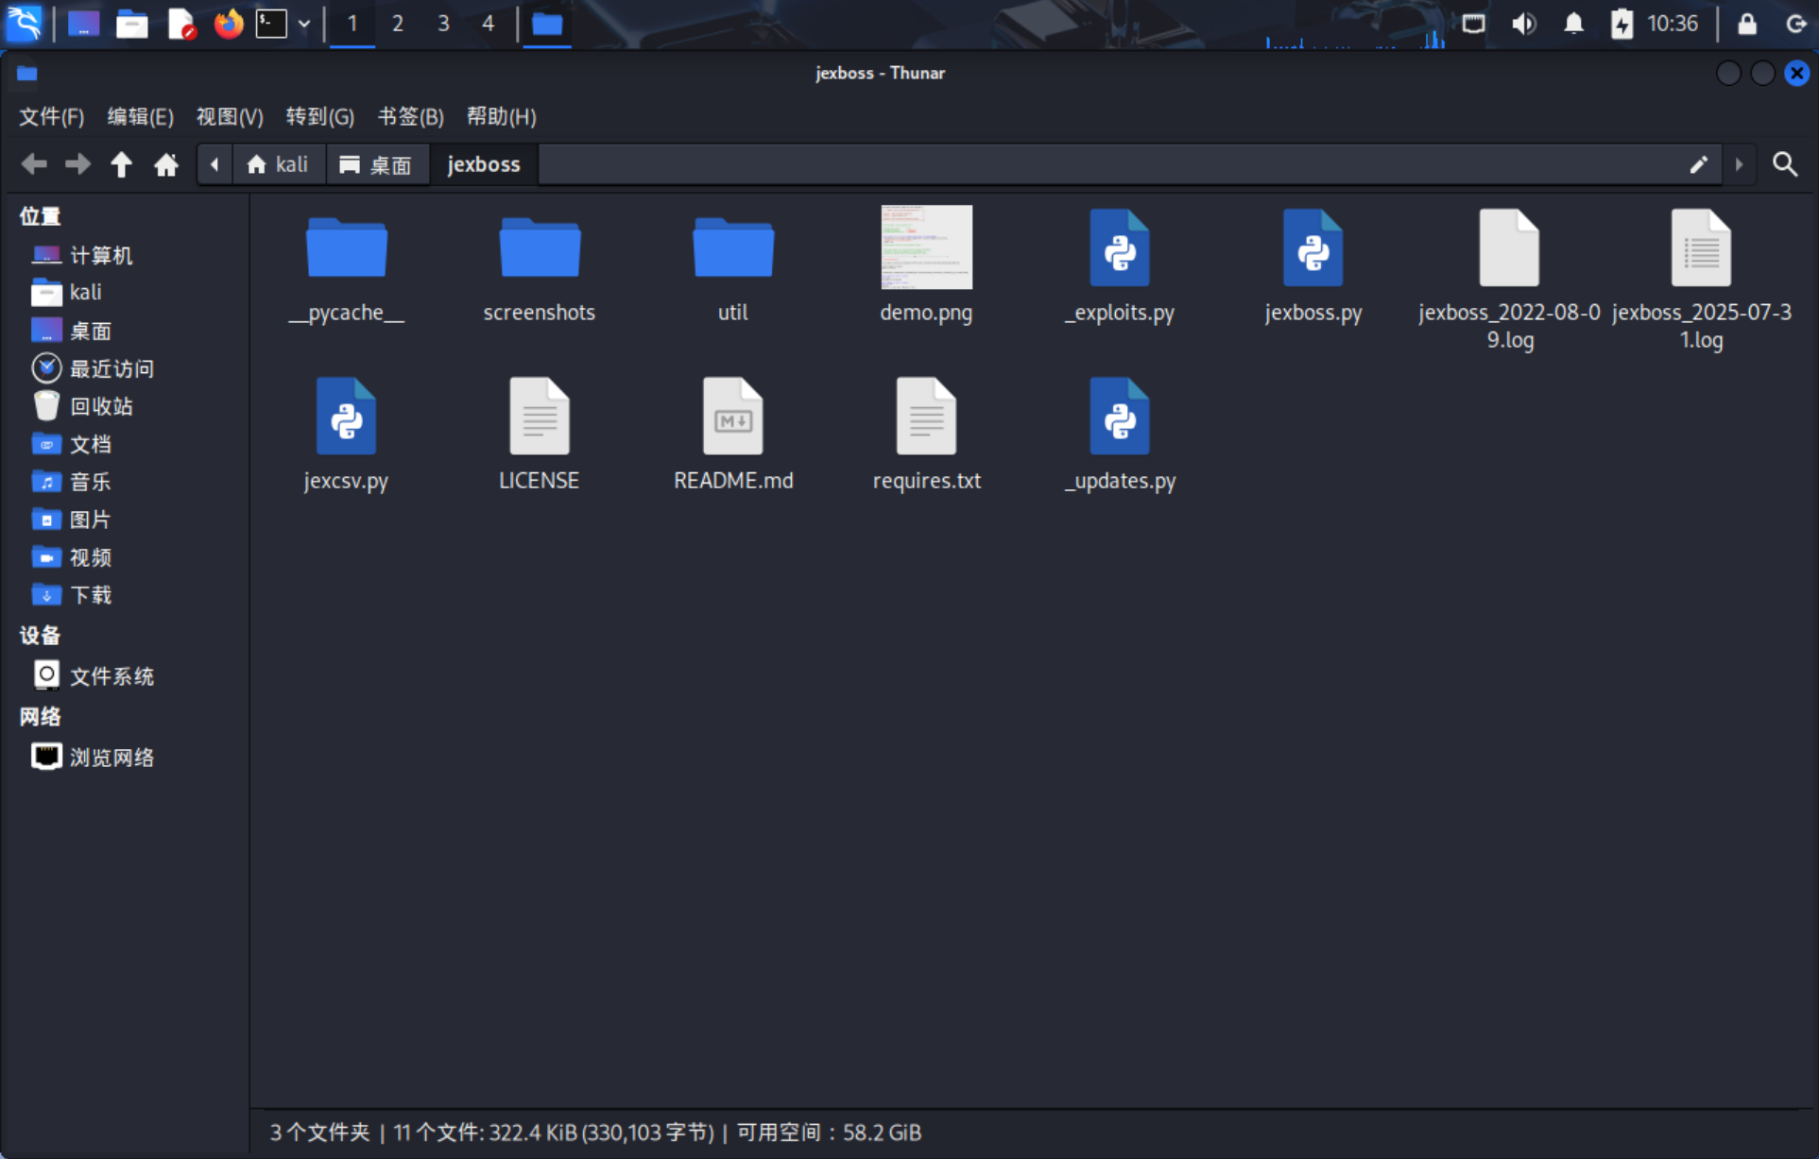Screen dimensions: 1819x1159
Task: Switch to workspace 3
Action: 443,24
